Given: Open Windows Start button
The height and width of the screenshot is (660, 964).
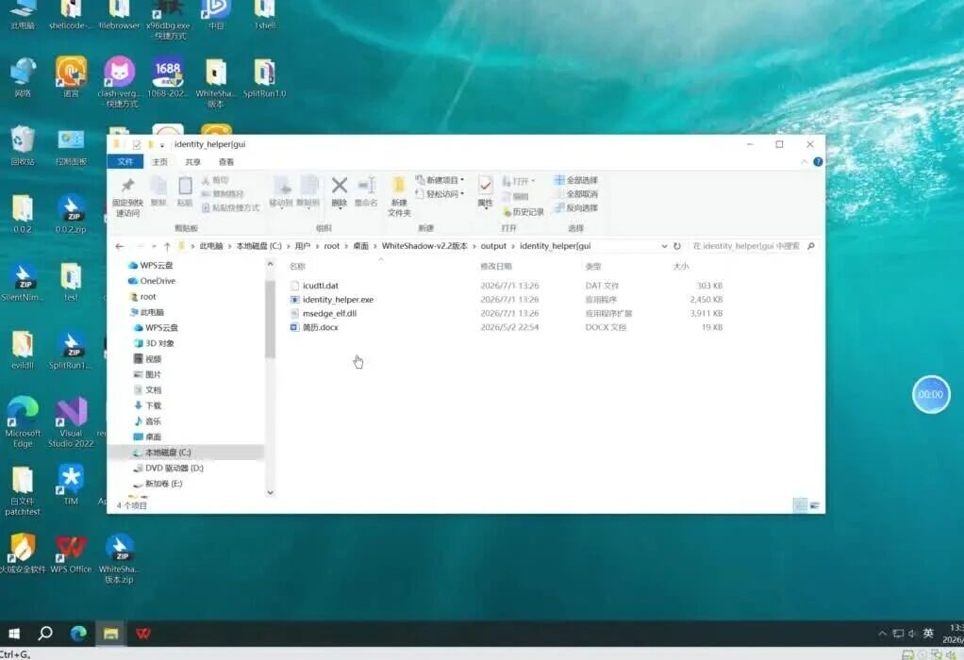Looking at the screenshot, I should 13,633.
